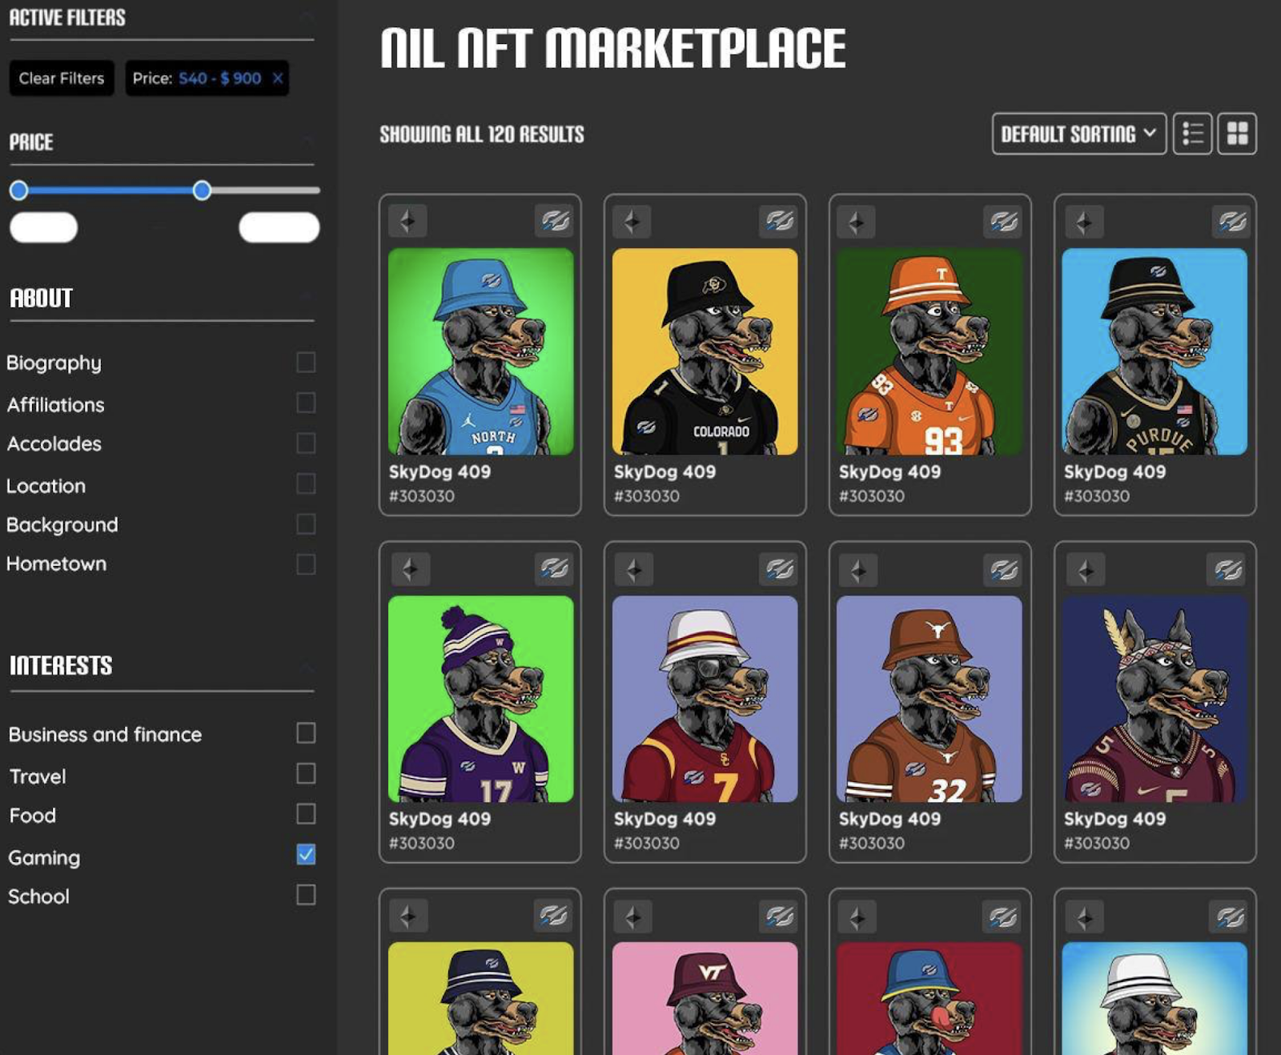Remove the Price $40 - $900 filter with the X
Viewport: 1281px width, 1055px height.
tap(278, 78)
